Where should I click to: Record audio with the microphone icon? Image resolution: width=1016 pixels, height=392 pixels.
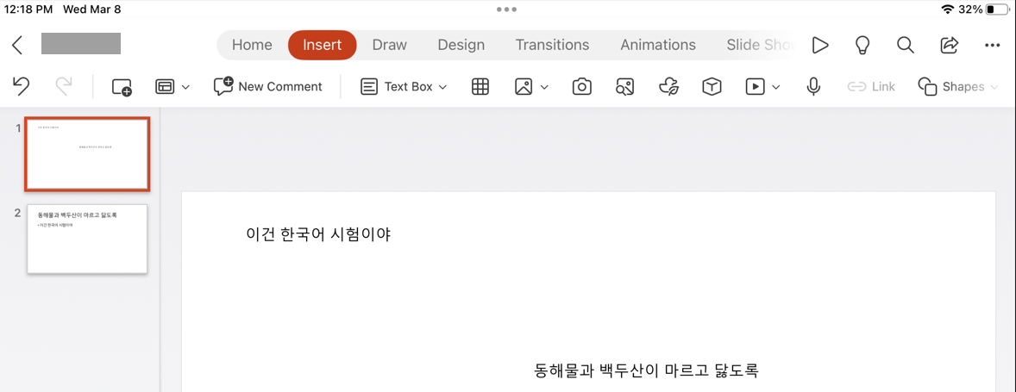814,87
